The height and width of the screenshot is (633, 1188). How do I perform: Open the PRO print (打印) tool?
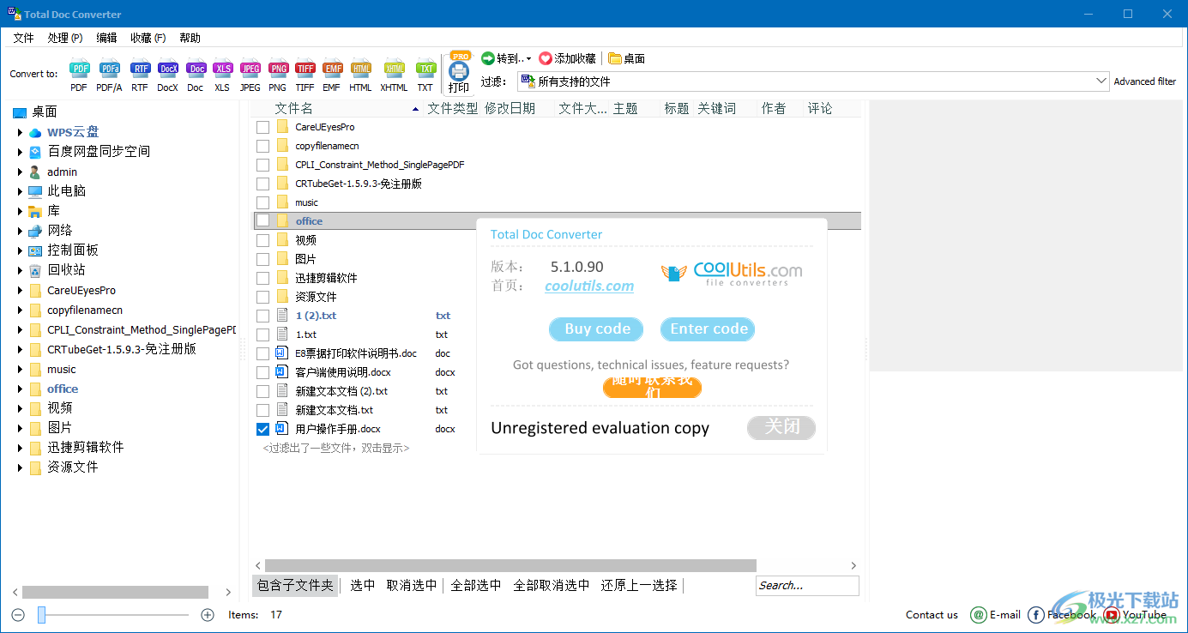(459, 72)
